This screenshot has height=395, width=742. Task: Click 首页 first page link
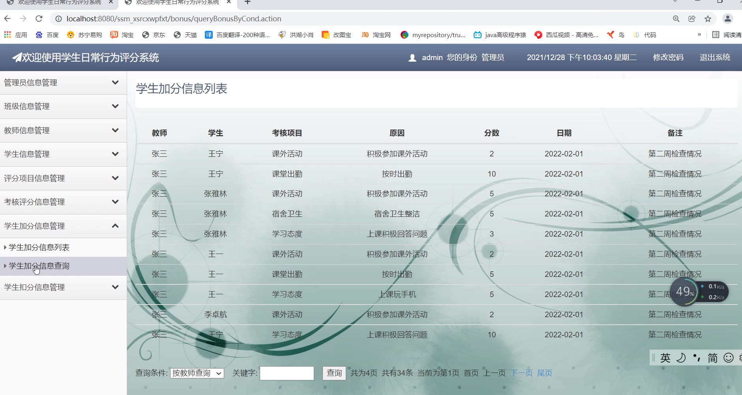(x=471, y=373)
